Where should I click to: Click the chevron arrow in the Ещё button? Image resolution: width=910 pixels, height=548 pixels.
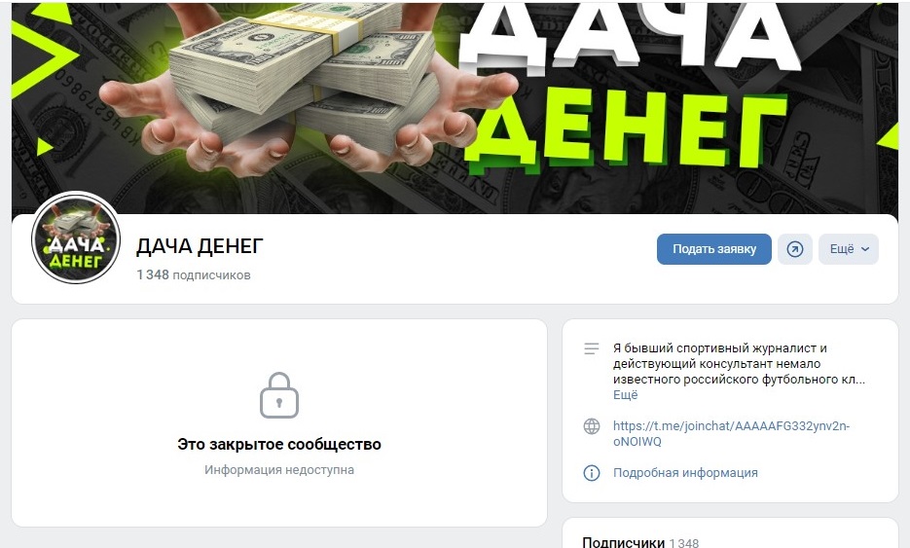pos(865,249)
